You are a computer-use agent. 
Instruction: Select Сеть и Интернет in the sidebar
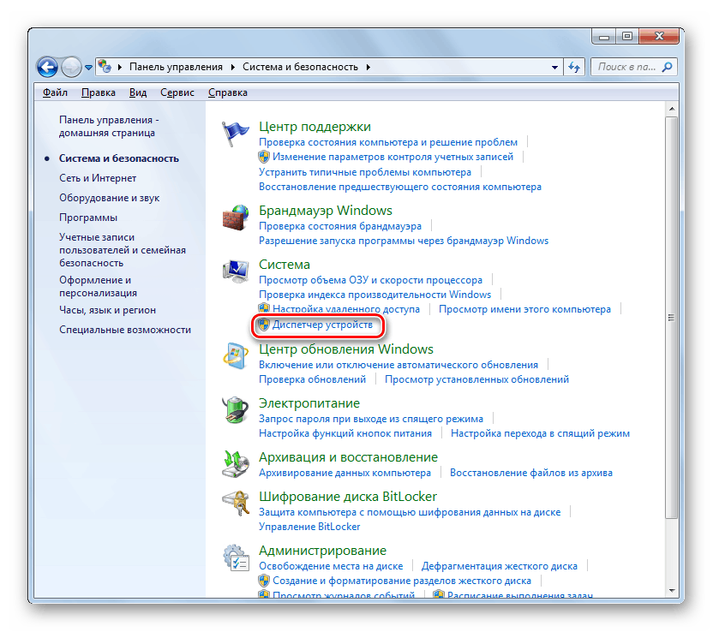99,177
